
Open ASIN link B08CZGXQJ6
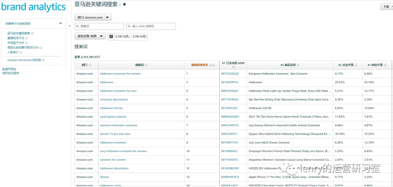pos(230,91)
